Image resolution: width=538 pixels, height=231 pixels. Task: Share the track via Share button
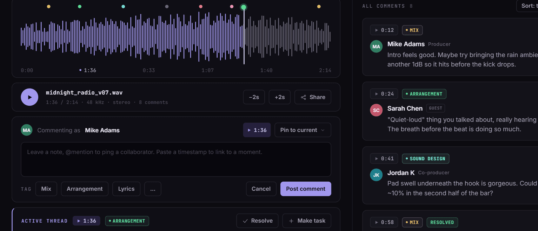313,97
